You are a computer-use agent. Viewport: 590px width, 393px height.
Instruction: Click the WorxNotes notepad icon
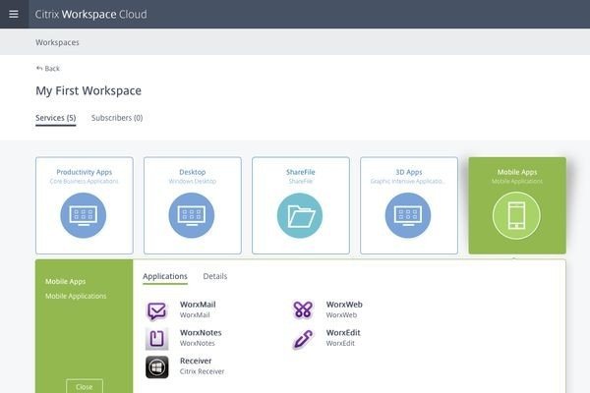tap(157, 339)
